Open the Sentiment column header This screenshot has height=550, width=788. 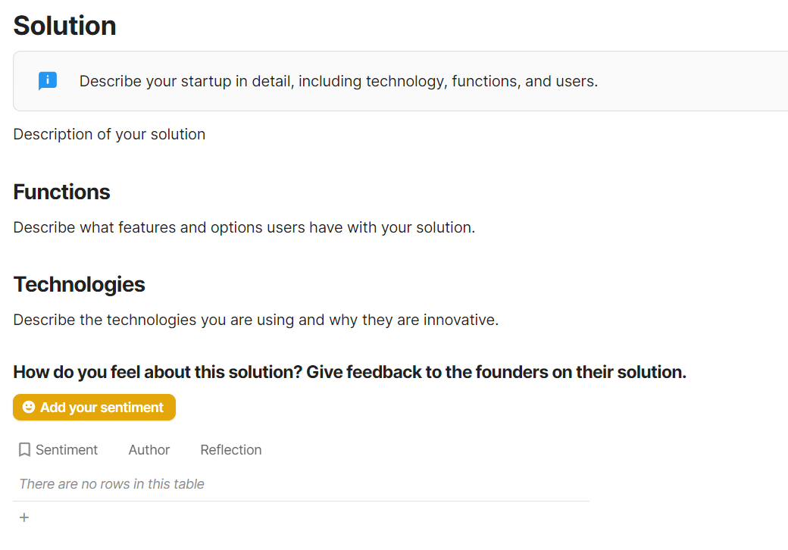click(67, 450)
